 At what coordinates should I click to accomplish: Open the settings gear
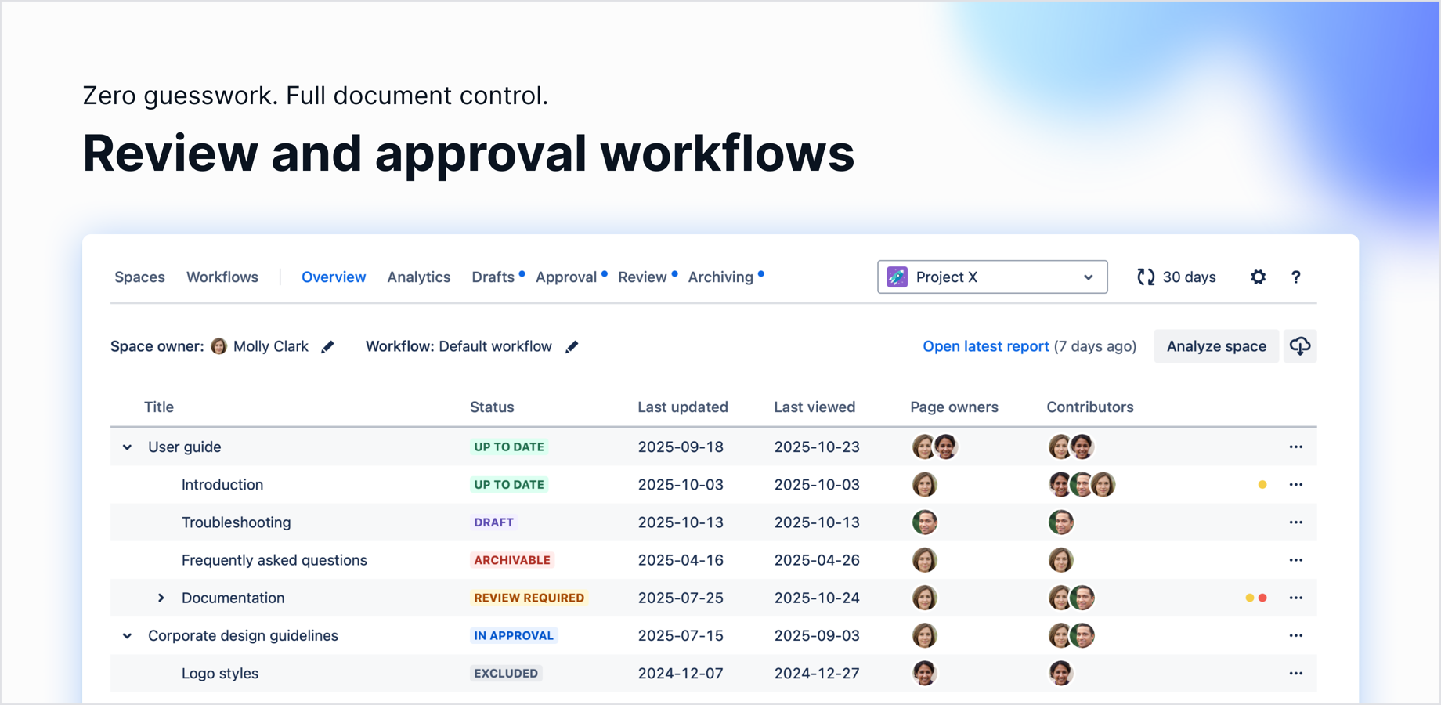pos(1258,277)
